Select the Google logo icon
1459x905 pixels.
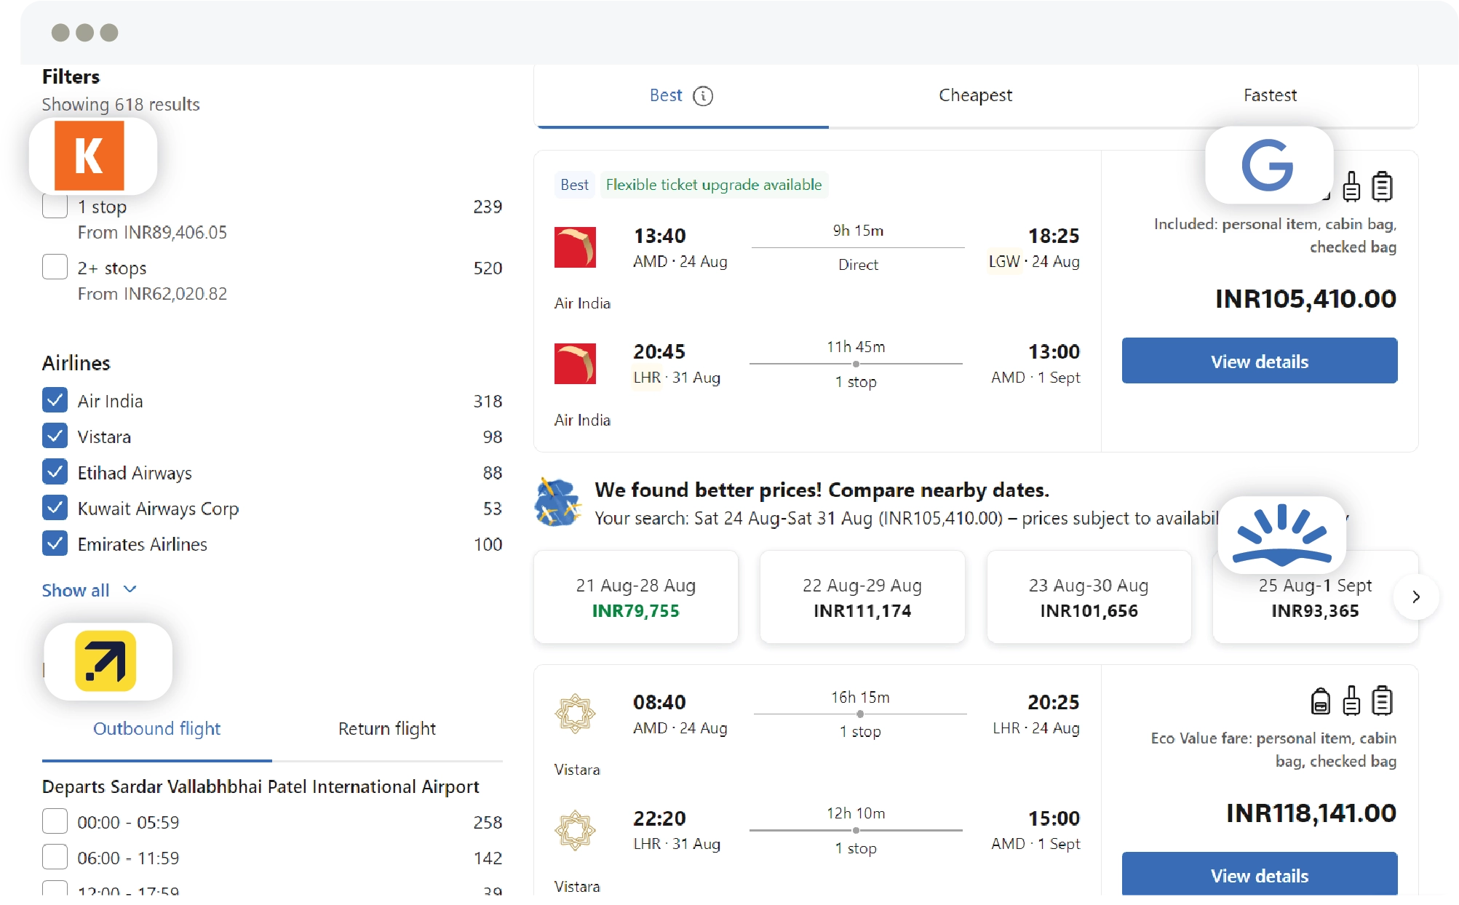coord(1268,165)
